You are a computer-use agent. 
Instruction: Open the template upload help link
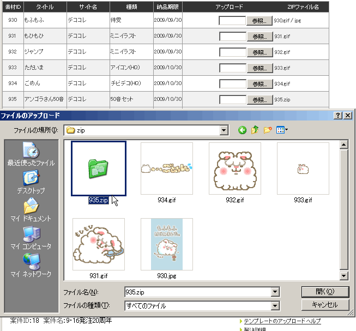pos(282,321)
